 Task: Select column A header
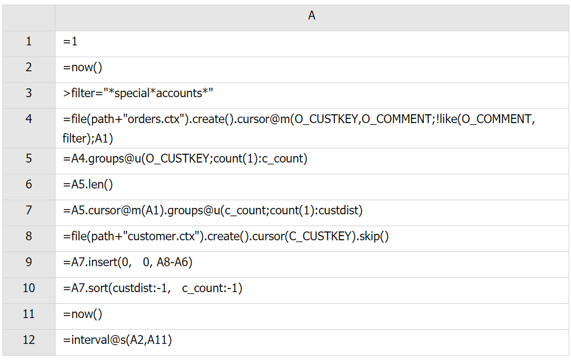pyautogui.click(x=312, y=16)
